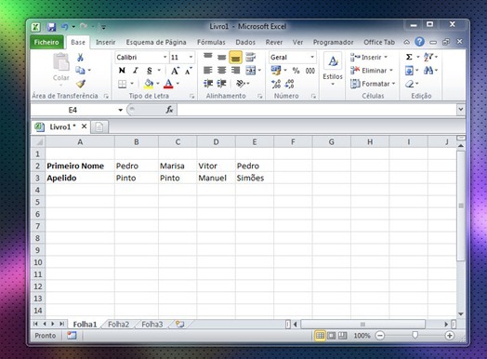Align text to top of cell
The height and width of the screenshot is (359, 487).
click(x=208, y=57)
